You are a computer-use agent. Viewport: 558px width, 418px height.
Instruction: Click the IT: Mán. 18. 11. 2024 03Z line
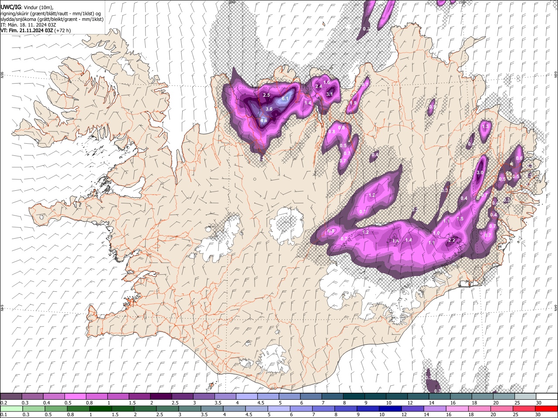click(x=28, y=25)
